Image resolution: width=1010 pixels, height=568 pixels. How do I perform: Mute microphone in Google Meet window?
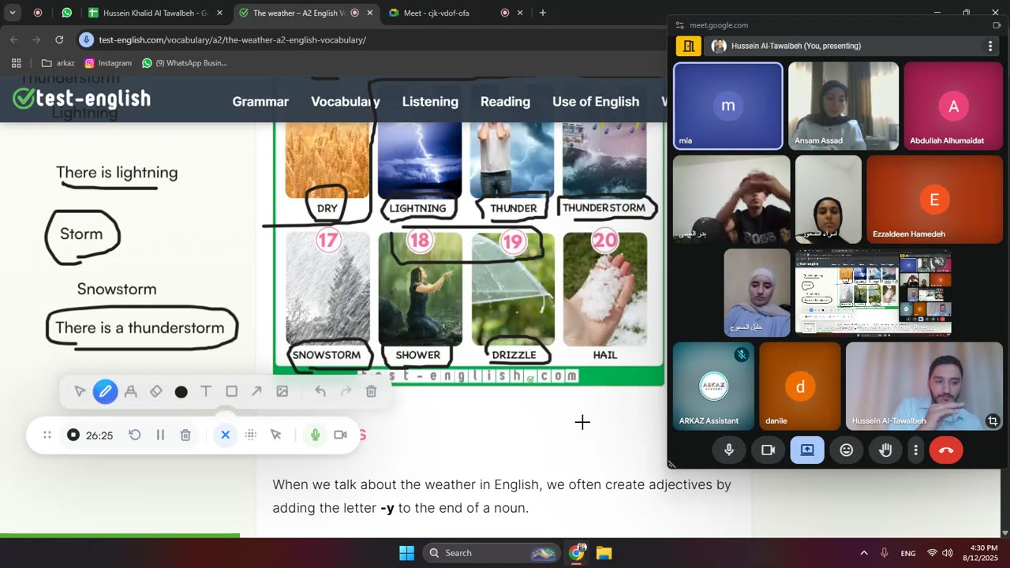(x=729, y=450)
